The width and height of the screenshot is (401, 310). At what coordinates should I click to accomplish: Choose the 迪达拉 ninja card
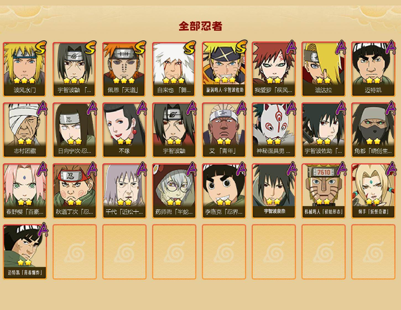324,69
